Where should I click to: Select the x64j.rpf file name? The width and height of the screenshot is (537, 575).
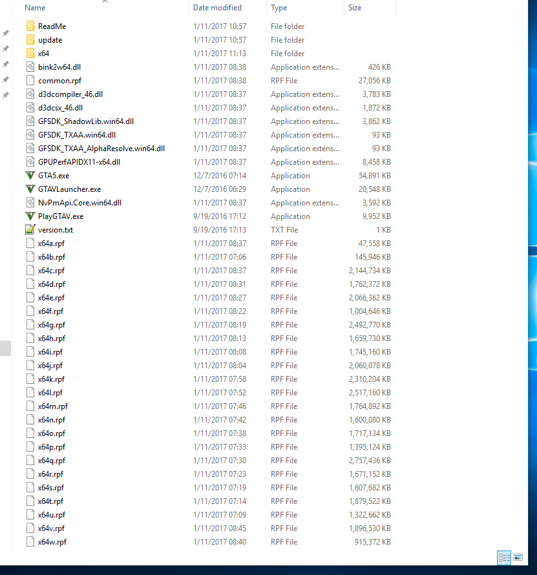[50, 366]
